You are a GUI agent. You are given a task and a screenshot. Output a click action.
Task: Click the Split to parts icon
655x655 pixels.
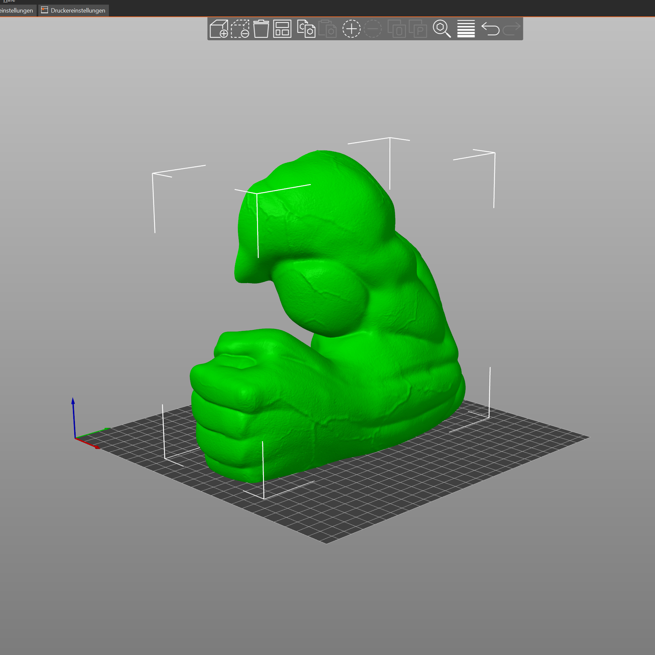pos(418,29)
